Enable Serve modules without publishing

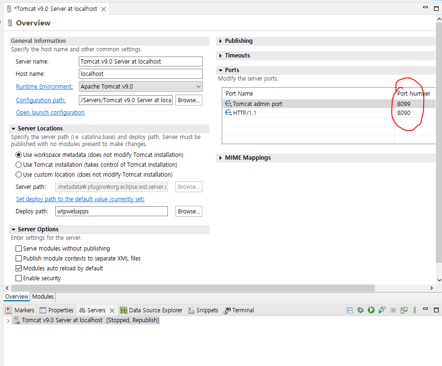click(18, 249)
